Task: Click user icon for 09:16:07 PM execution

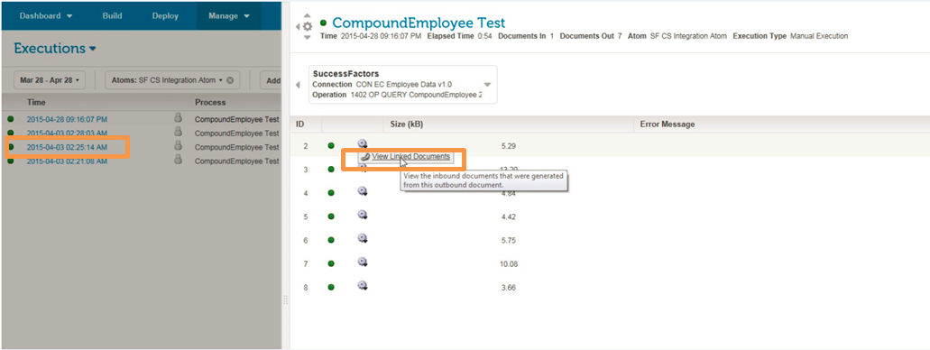Action: (x=178, y=117)
